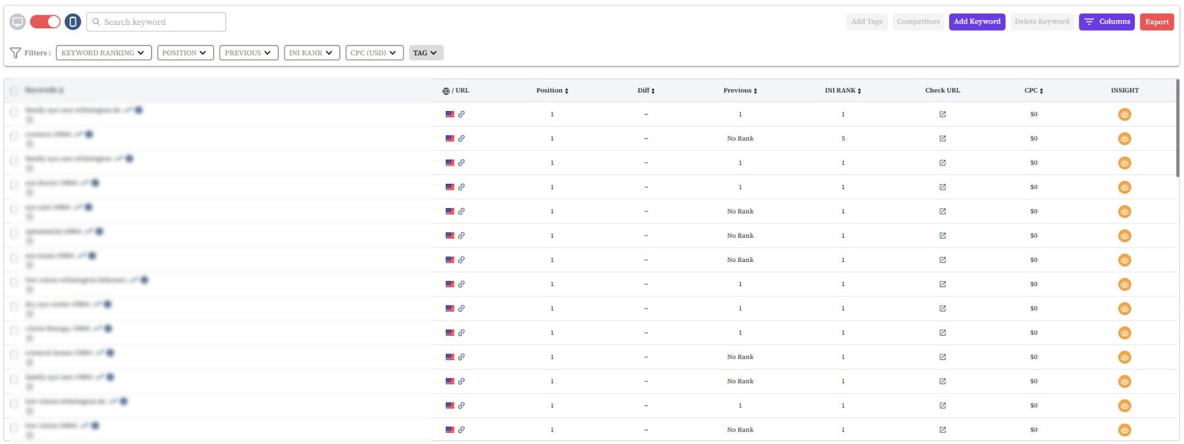Click the funnel Filters icon
The height and width of the screenshot is (444, 1184).
pos(15,53)
